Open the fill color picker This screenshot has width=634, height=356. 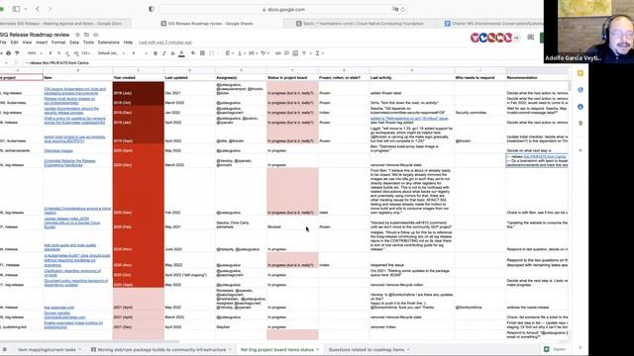coord(193,53)
